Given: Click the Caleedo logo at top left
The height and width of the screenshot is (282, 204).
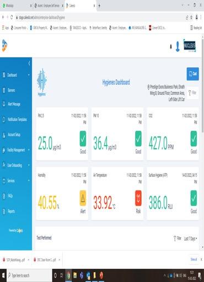Looking at the screenshot, I should click(4, 46).
